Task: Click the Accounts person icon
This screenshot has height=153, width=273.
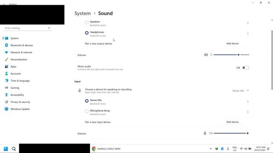Action: 6,74
